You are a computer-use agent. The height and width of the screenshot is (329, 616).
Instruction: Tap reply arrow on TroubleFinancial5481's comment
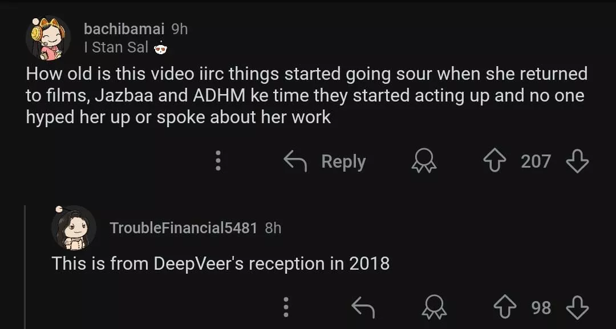point(363,308)
